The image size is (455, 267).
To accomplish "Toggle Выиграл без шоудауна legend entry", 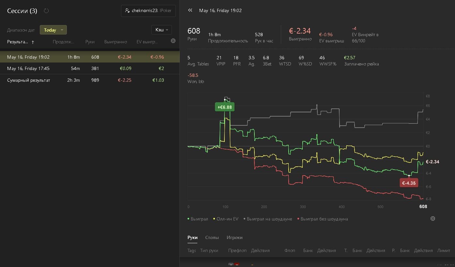I will coord(323,219).
